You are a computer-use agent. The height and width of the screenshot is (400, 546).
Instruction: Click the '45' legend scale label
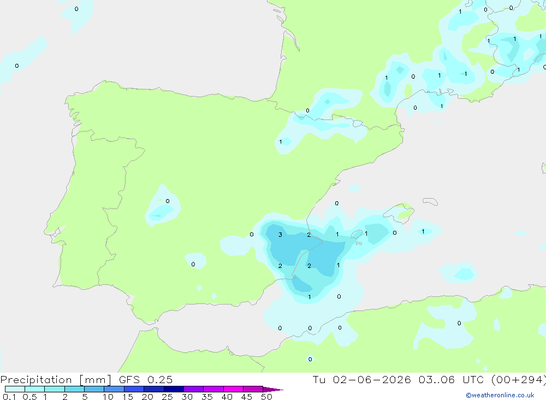[x=247, y=397]
